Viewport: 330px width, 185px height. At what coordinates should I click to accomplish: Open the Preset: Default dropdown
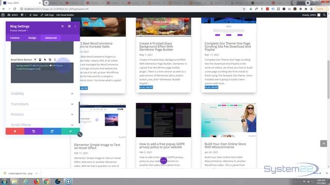point(19,31)
